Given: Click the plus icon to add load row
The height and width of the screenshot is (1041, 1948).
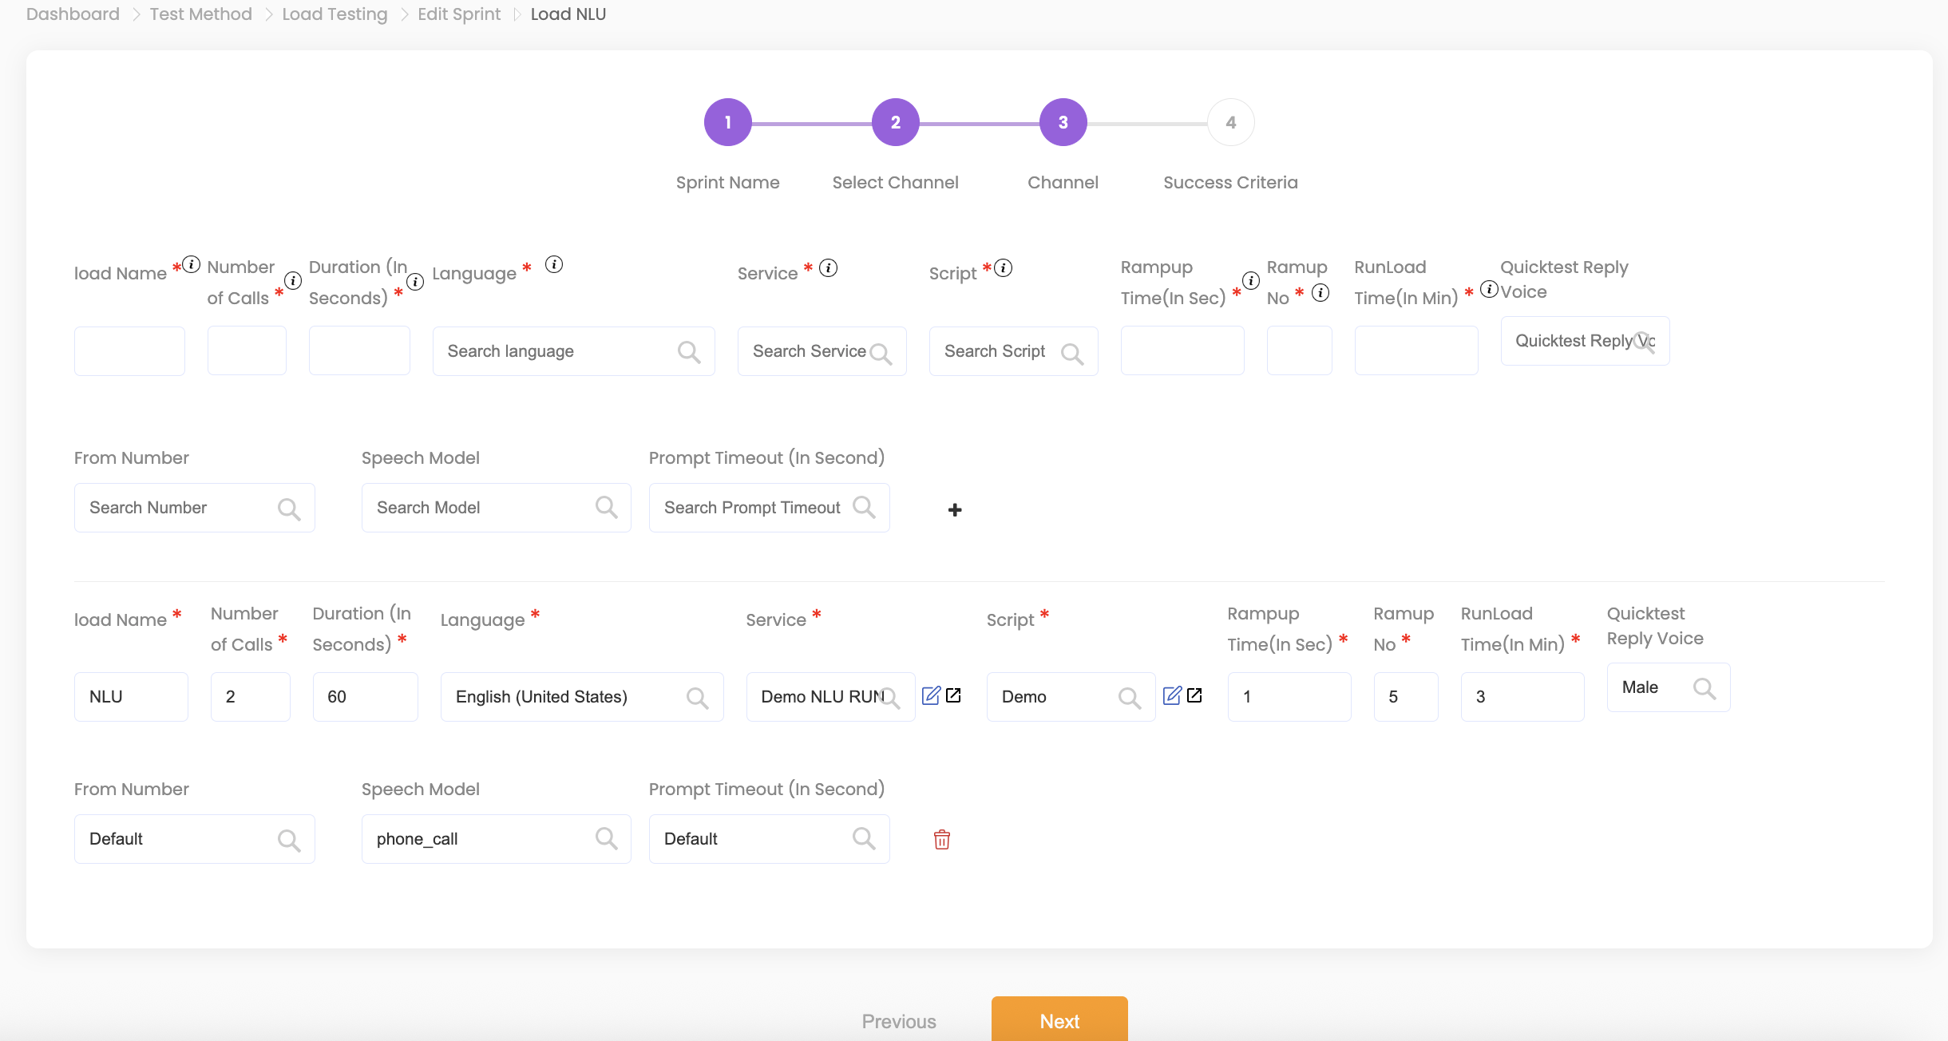Looking at the screenshot, I should (955, 509).
